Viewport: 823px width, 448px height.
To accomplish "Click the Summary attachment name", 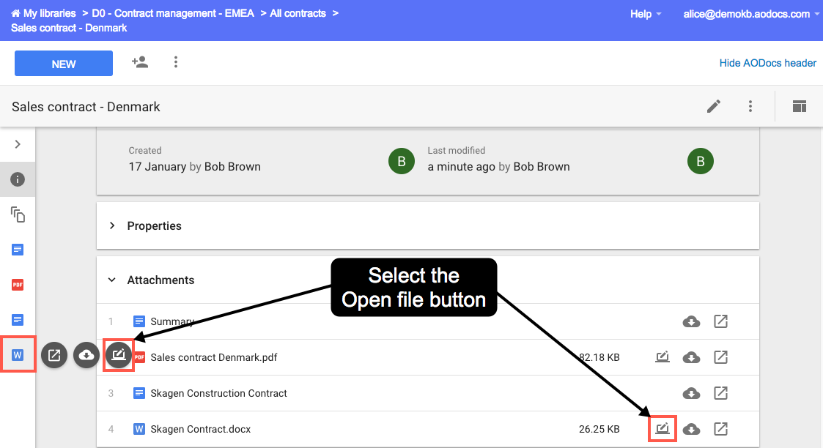I will [x=172, y=321].
